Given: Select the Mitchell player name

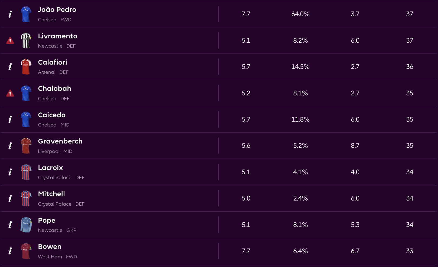Looking at the screenshot, I should [51, 194].
